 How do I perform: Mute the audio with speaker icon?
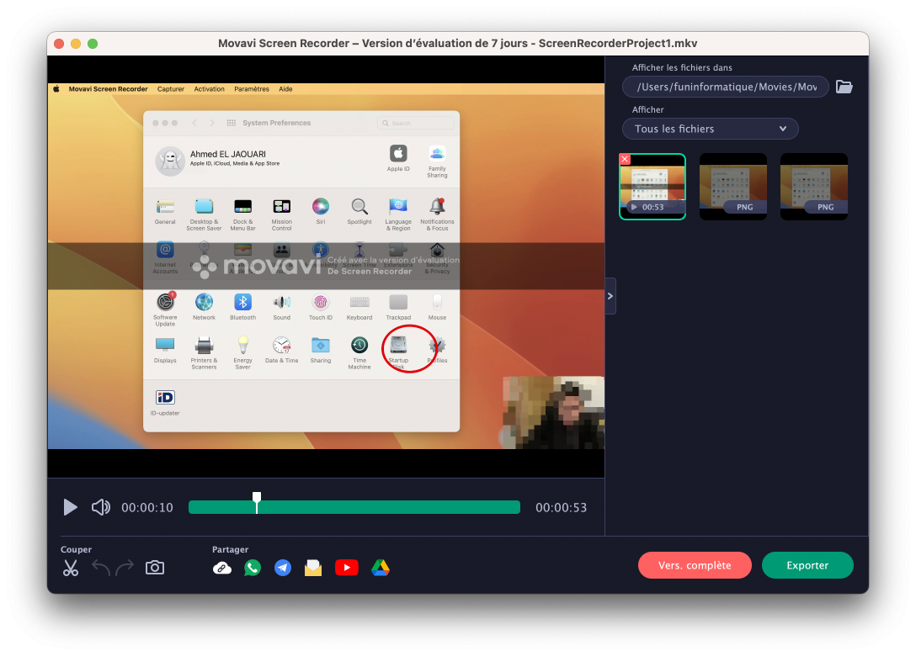[x=101, y=507]
